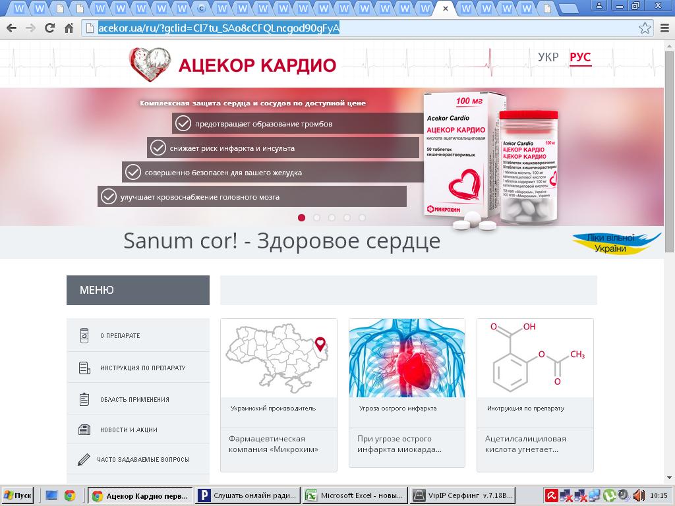The width and height of the screenshot is (675, 506).
Task: Open the Chrome hamburger menu
Action: pyautogui.click(x=664, y=28)
